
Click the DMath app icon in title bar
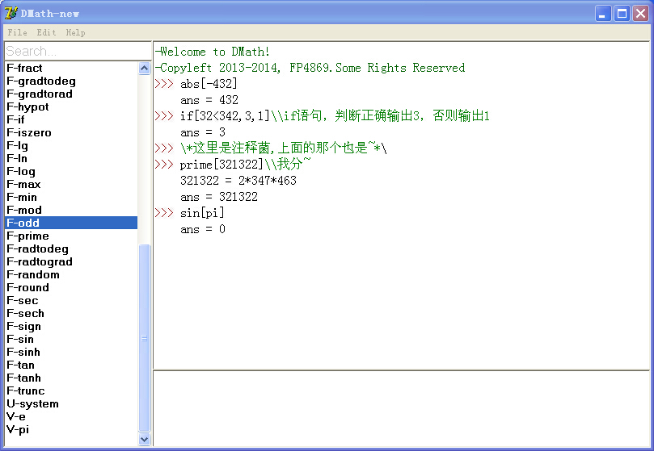11,14
